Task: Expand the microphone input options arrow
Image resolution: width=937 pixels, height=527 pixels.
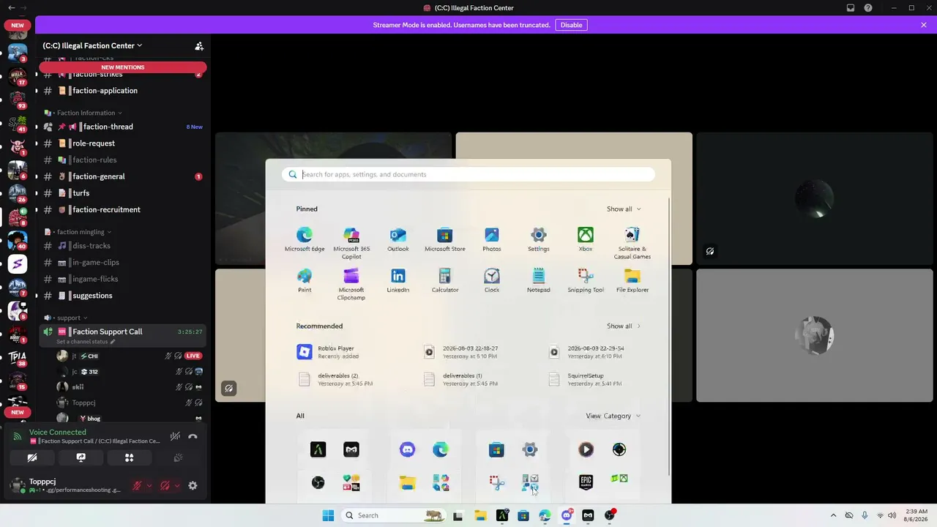Action: click(x=149, y=485)
